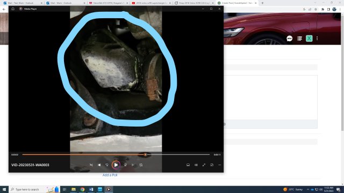Open Media Player from the taskbar

coord(109,189)
